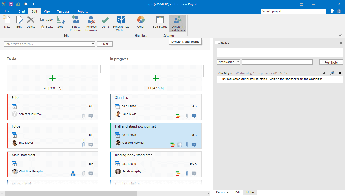
Task: Click the notification recipient field
Action: 277,62
